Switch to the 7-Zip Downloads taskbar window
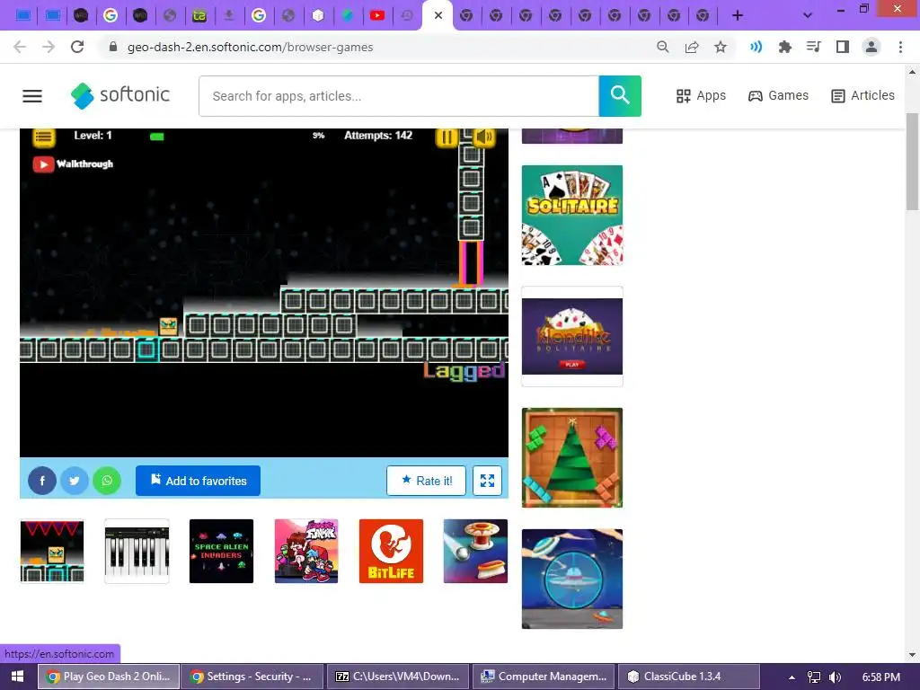The height and width of the screenshot is (690, 920). (398, 677)
